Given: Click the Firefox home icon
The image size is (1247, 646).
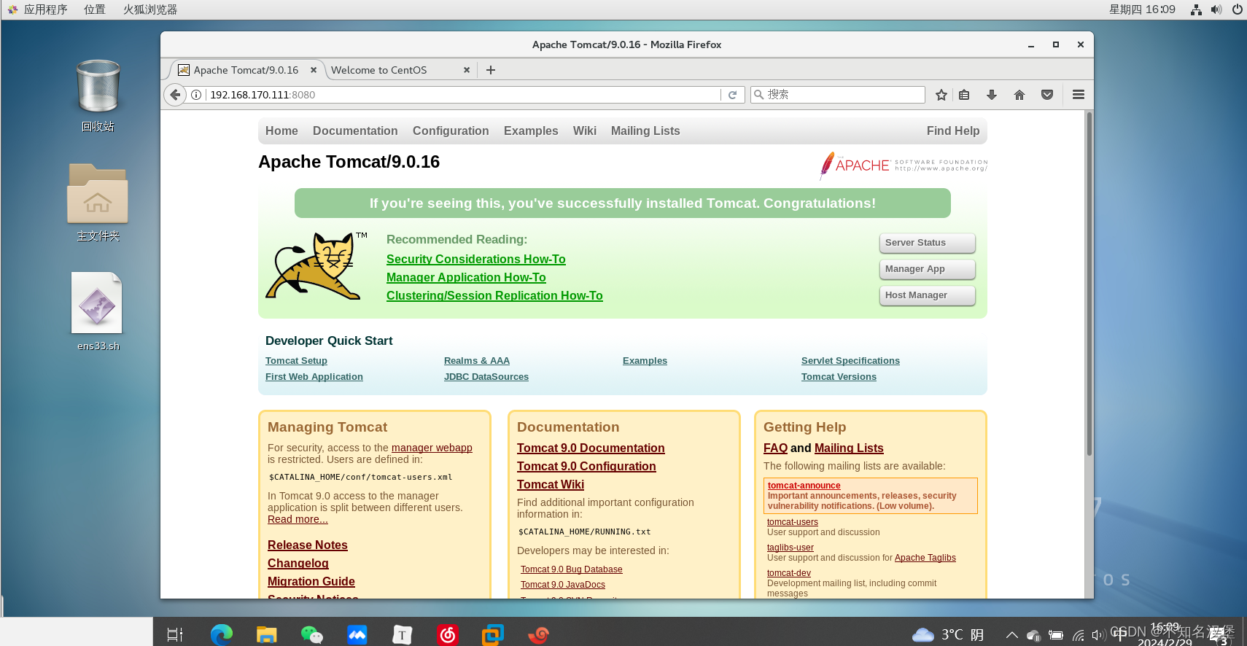Looking at the screenshot, I should tap(1019, 95).
